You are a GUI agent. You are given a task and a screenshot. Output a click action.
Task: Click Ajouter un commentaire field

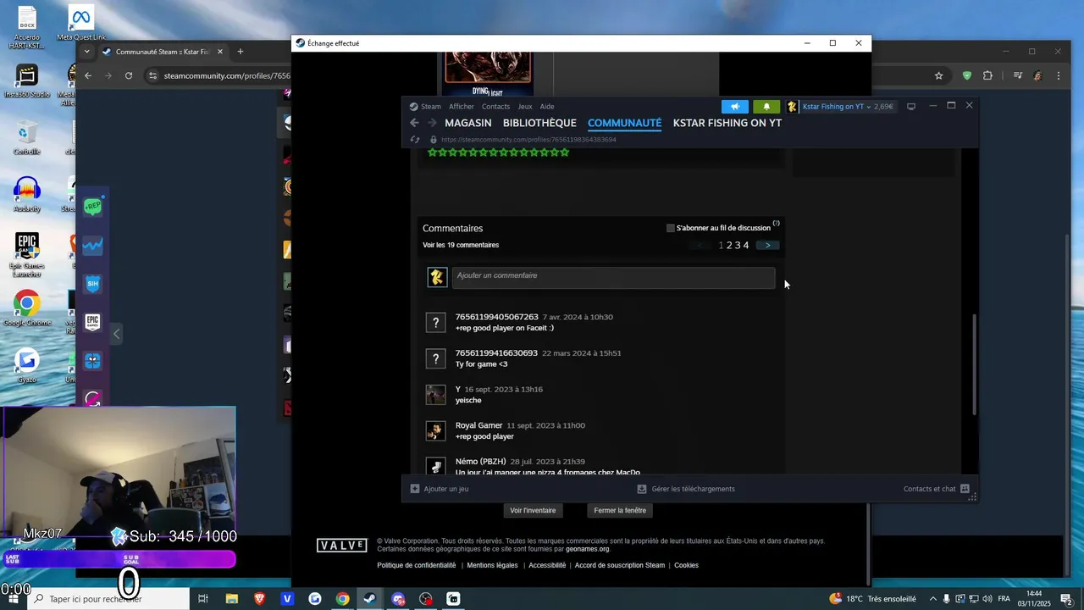(613, 277)
